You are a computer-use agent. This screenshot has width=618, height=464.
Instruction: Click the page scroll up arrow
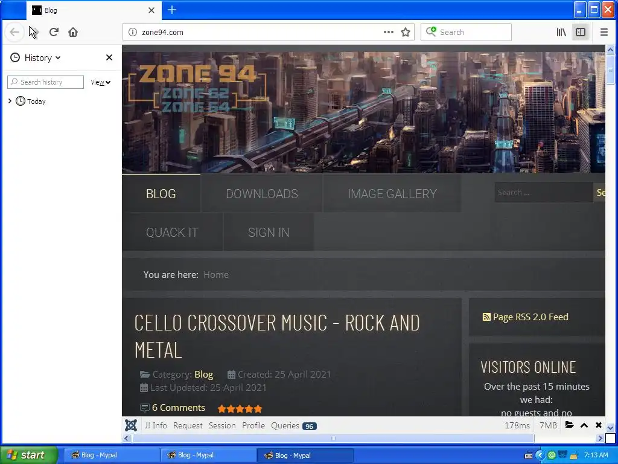click(x=610, y=50)
